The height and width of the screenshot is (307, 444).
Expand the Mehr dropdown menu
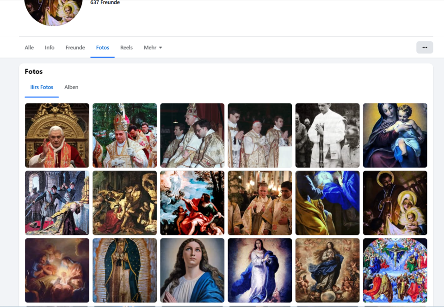pyautogui.click(x=153, y=48)
